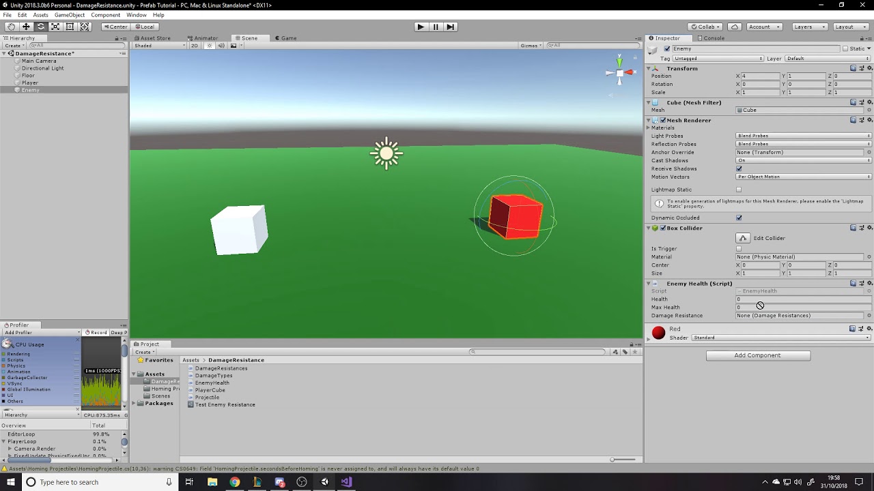Click the Red material color preview
The width and height of the screenshot is (874, 491).
pyautogui.click(x=658, y=333)
